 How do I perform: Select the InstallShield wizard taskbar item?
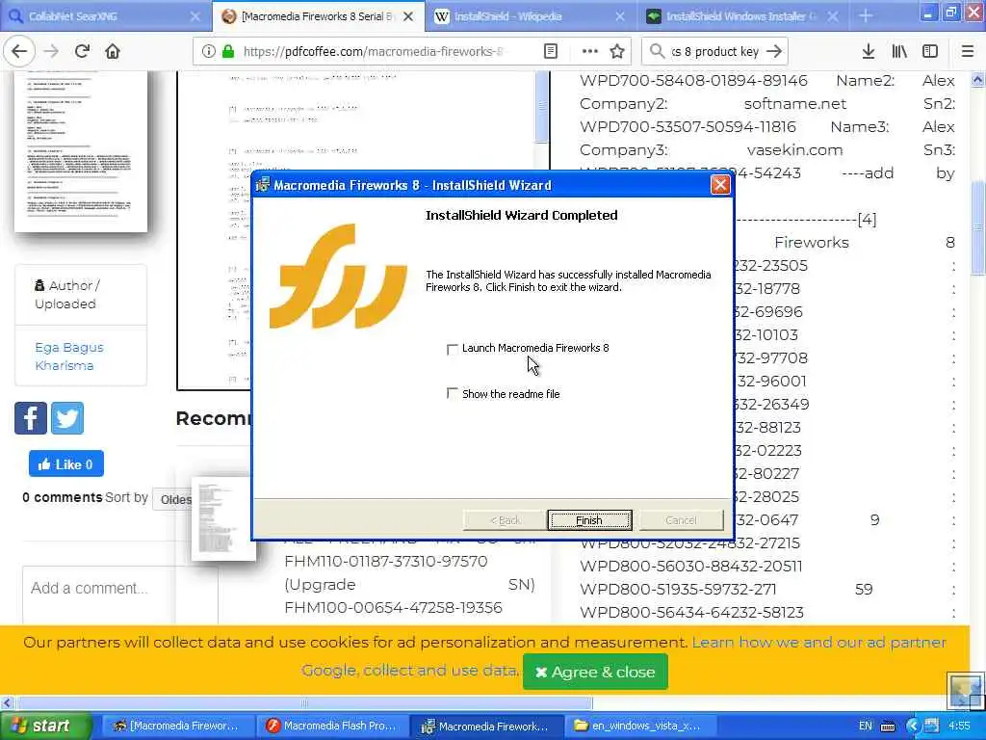coord(486,727)
